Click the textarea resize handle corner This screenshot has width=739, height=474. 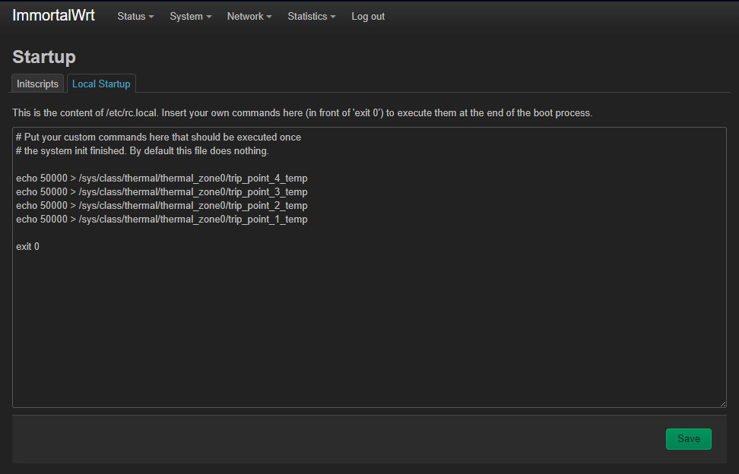click(722, 403)
